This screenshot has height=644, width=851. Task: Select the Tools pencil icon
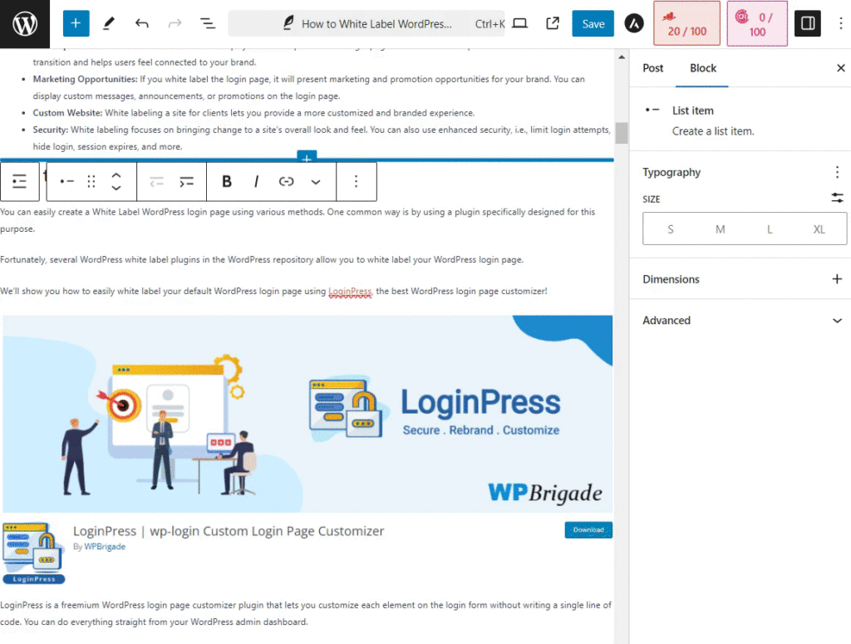(x=109, y=23)
